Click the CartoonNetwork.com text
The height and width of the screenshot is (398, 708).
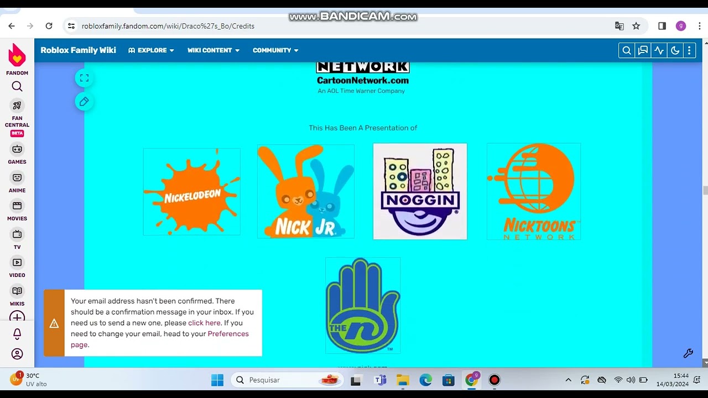click(x=363, y=80)
